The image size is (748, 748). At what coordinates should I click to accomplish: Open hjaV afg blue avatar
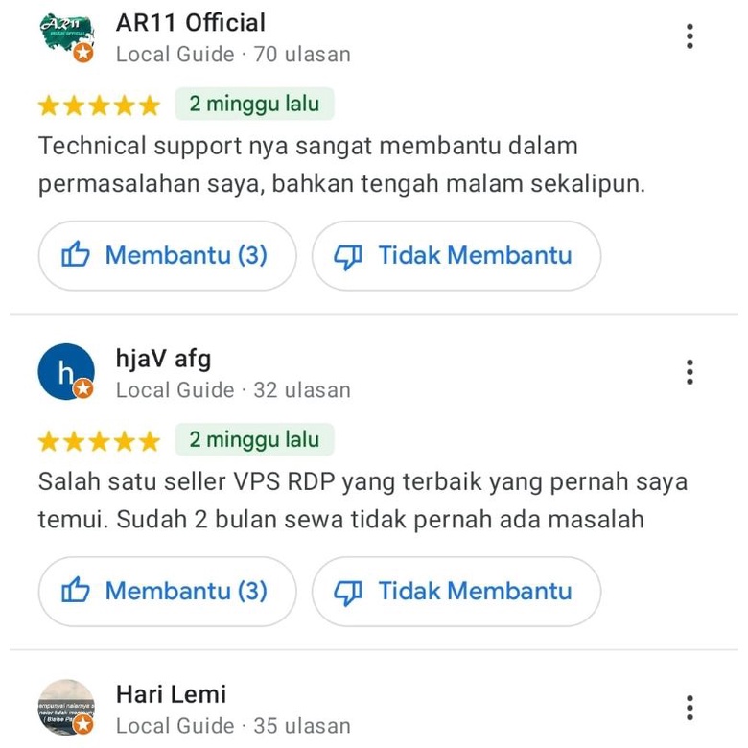pos(66,372)
